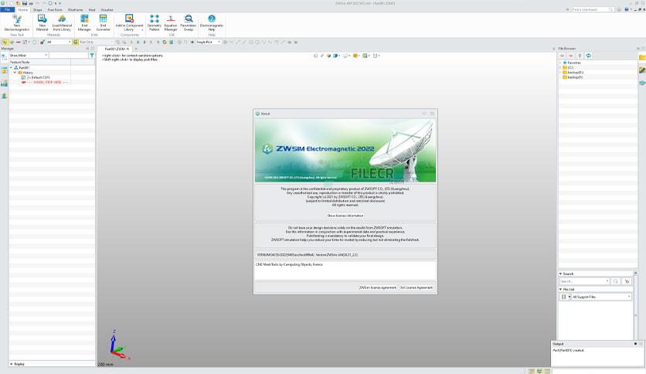
Task: Switch to the Shape ribbon tab
Action: pyautogui.click(x=38, y=9)
